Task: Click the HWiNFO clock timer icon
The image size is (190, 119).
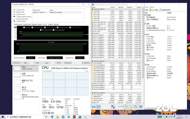Action: click(126, 107)
